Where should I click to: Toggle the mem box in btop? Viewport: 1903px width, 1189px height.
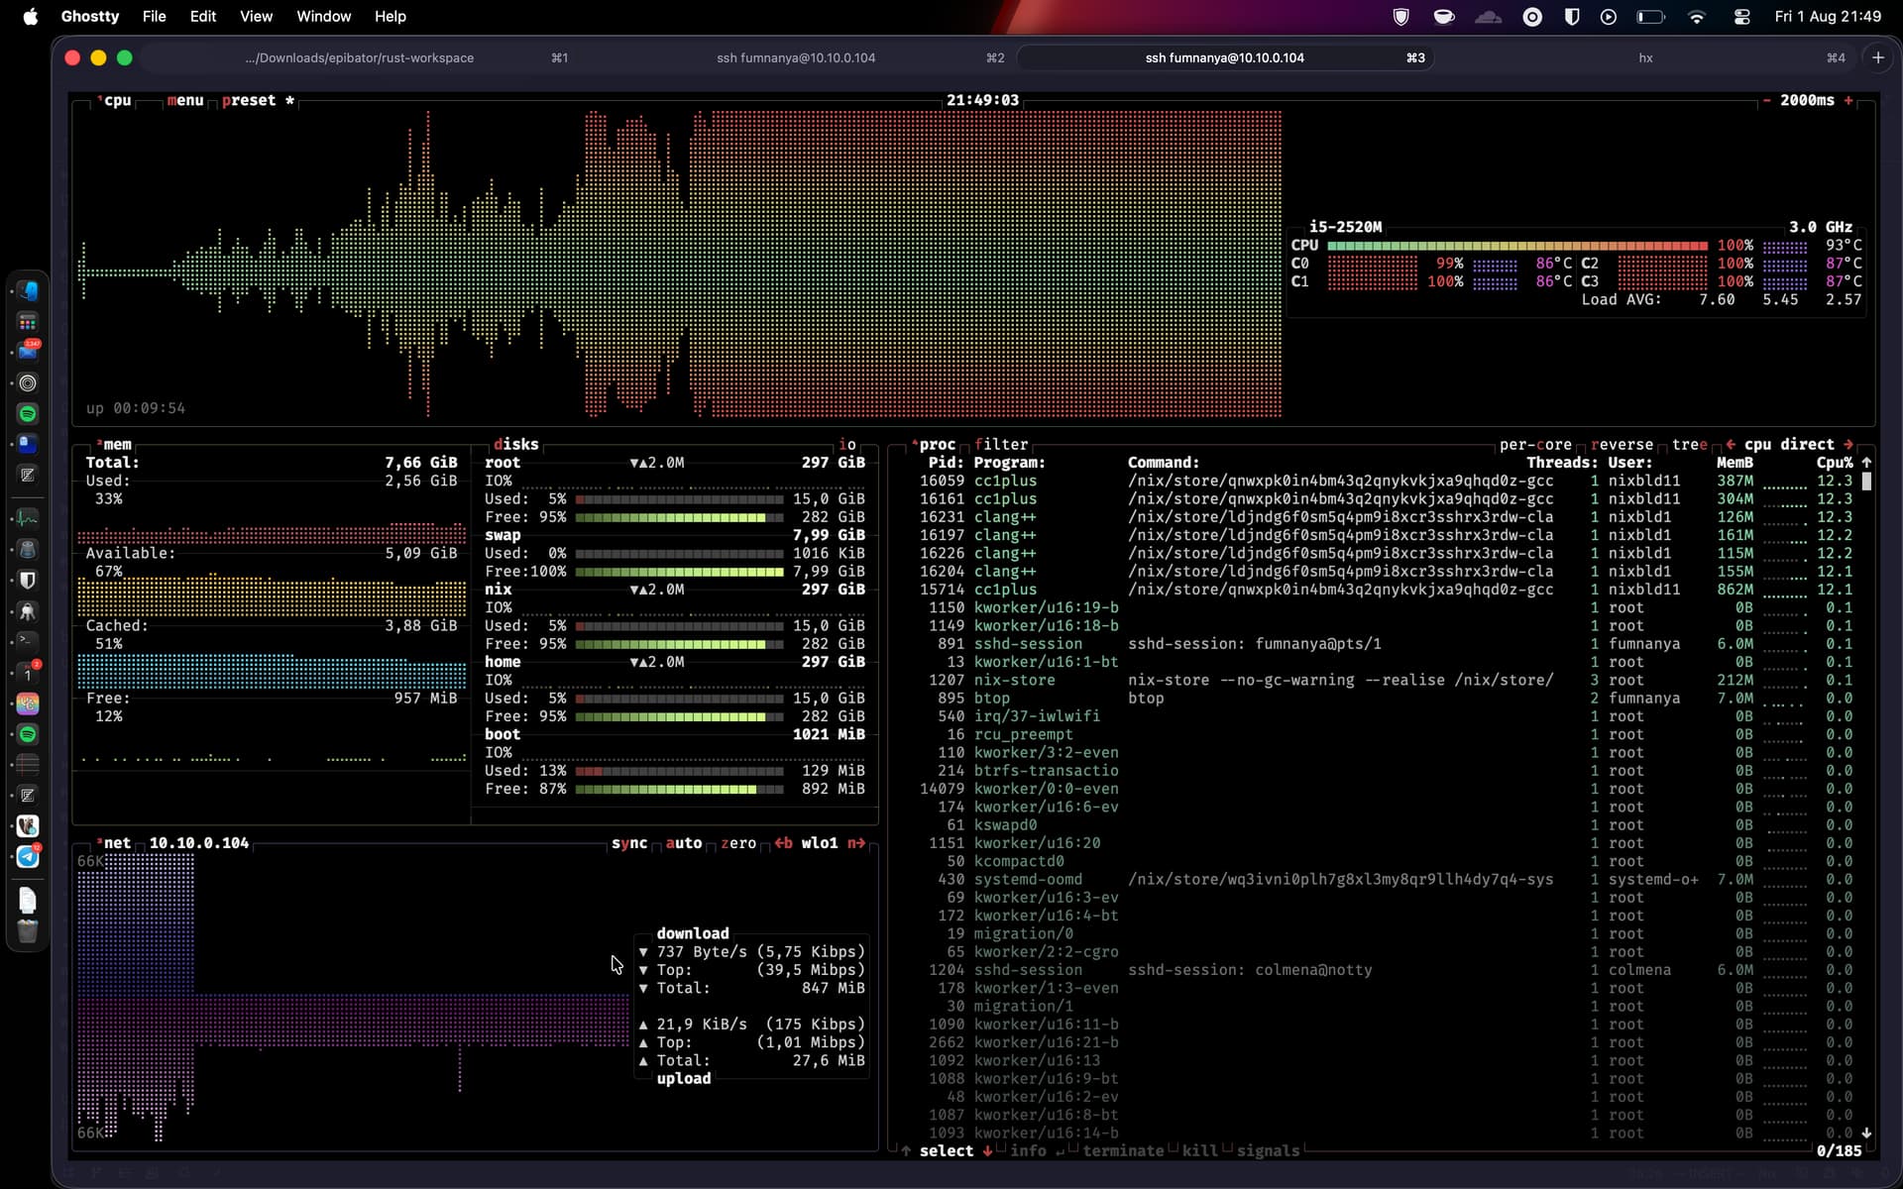click(x=116, y=444)
